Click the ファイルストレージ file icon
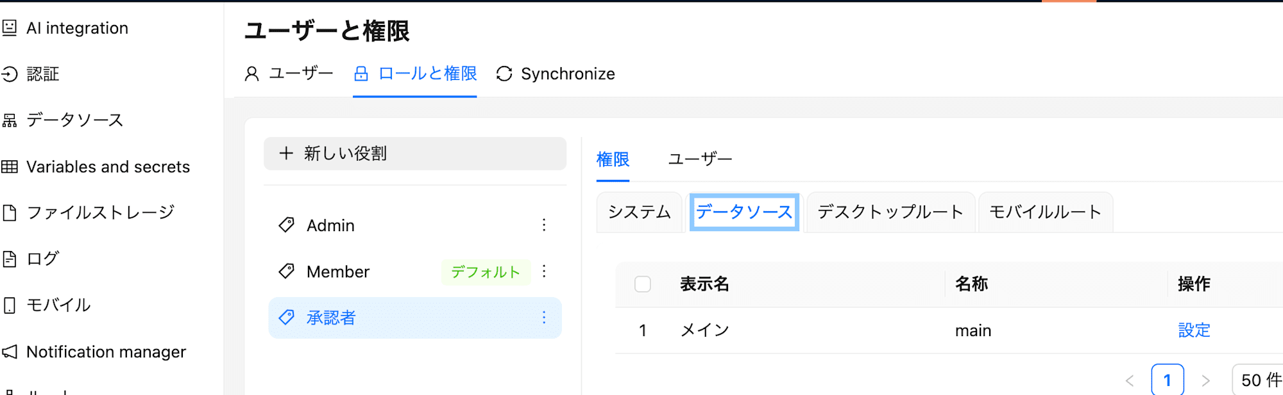Screen dimensions: 1283x395 10,213
